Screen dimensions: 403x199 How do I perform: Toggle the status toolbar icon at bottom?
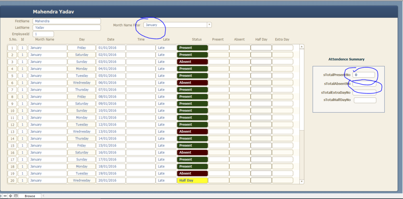16,196
